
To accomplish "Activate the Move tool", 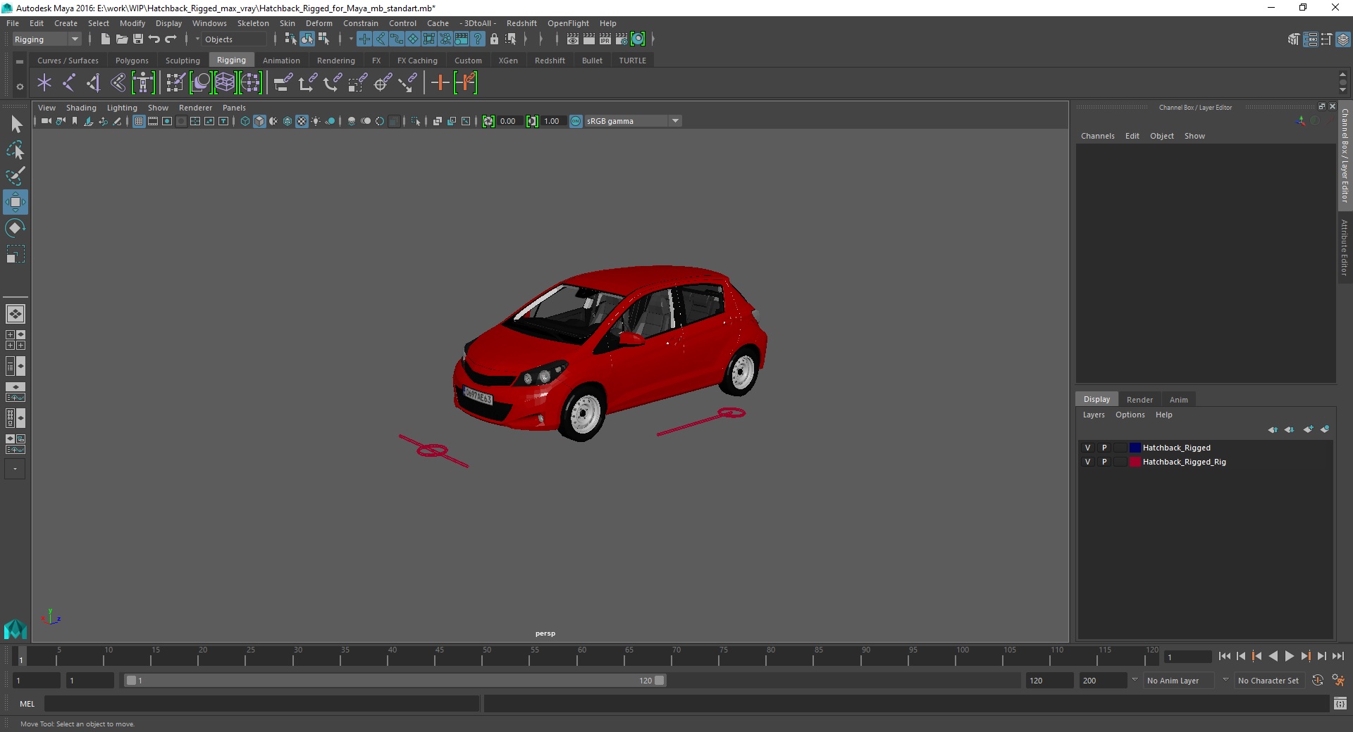I will (x=16, y=202).
